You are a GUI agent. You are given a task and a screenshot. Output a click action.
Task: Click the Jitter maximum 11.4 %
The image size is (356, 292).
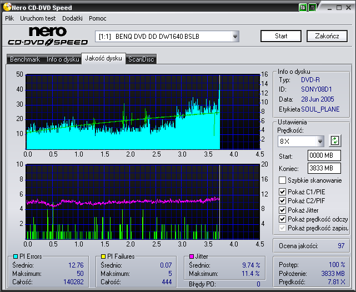point(250,273)
